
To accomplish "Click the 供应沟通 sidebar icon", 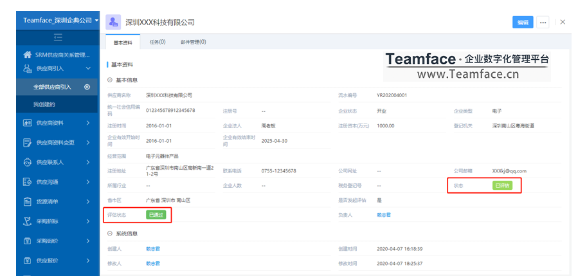I will tap(28, 182).
